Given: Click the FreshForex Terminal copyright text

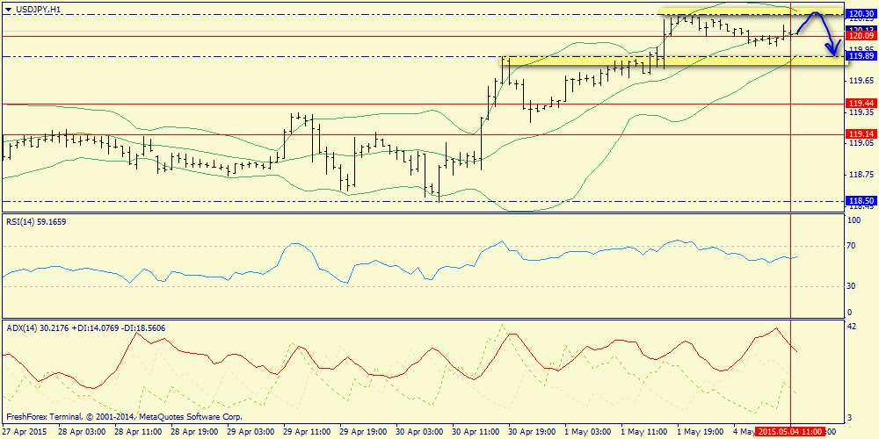Looking at the screenshot, I should 124,417.
